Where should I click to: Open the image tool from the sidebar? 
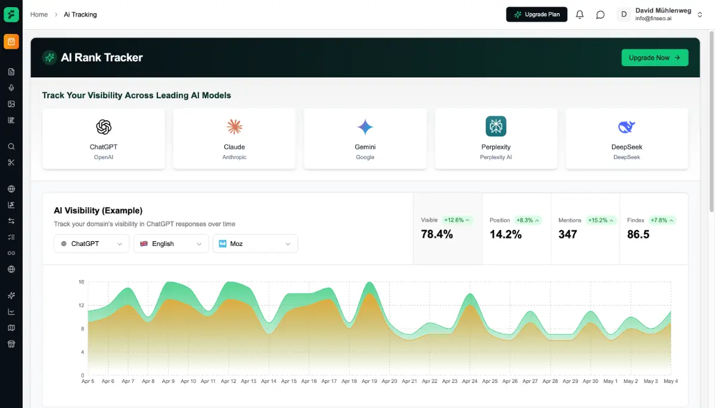[11, 104]
